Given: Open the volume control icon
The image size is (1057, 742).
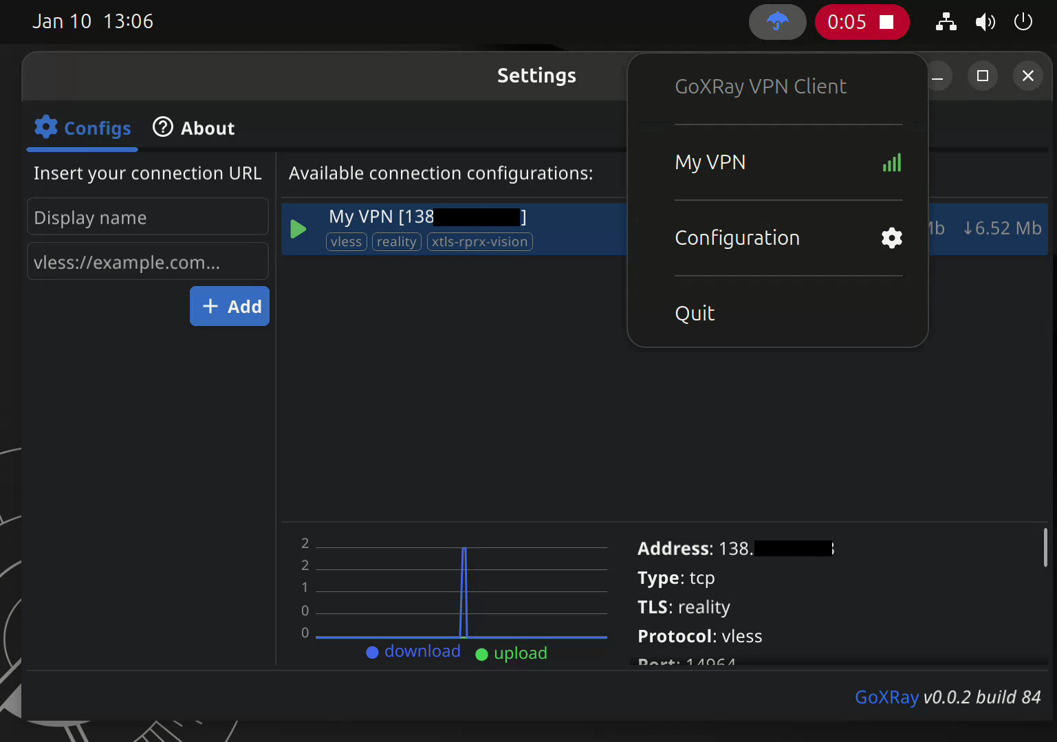Looking at the screenshot, I should (985, 22).
